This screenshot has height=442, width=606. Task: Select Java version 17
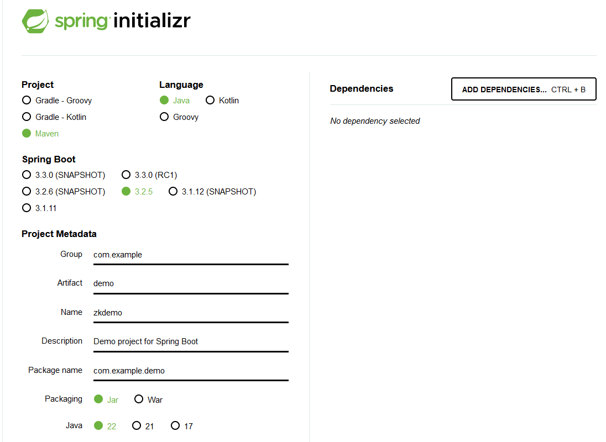[182, 426]
